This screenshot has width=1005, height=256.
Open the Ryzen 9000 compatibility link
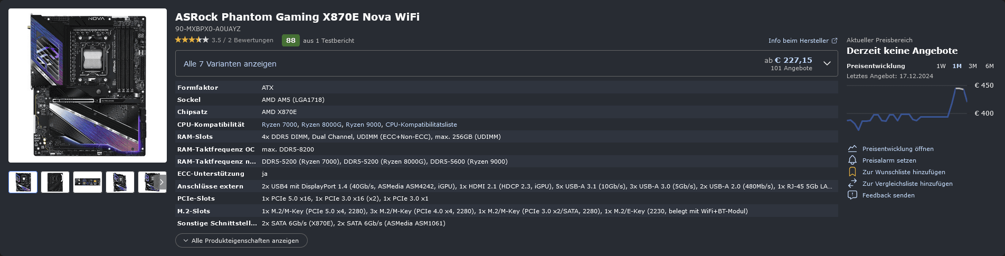coord(363,125)
